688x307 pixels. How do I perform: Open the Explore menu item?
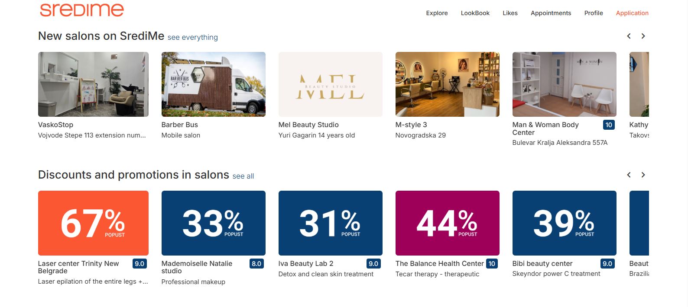click(437, 13)
